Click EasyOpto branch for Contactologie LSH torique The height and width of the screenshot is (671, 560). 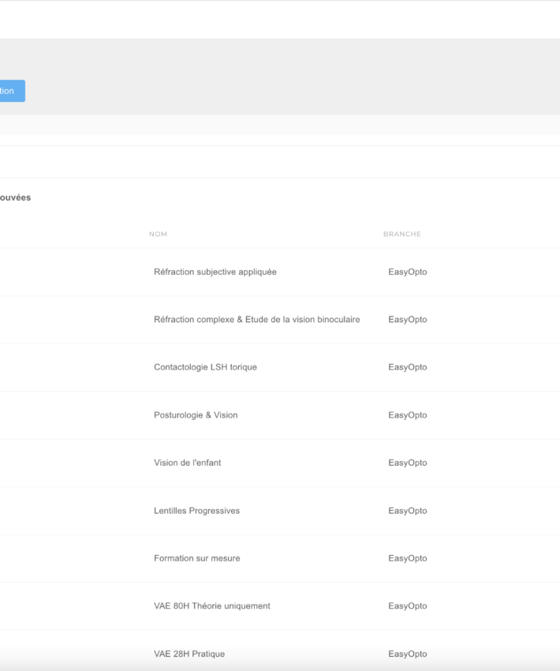pos(408,367)
